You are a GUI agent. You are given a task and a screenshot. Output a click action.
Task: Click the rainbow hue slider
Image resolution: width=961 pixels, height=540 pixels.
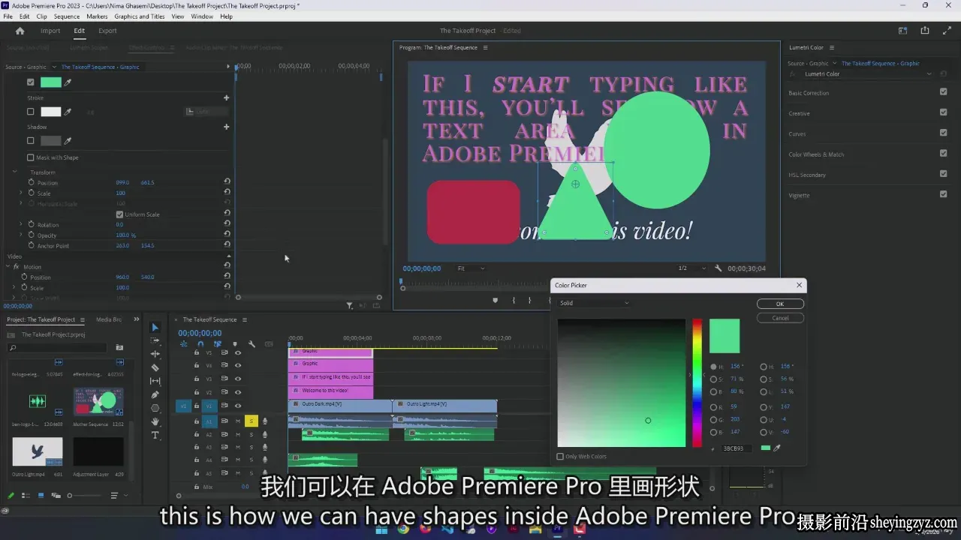pos(697,382)
